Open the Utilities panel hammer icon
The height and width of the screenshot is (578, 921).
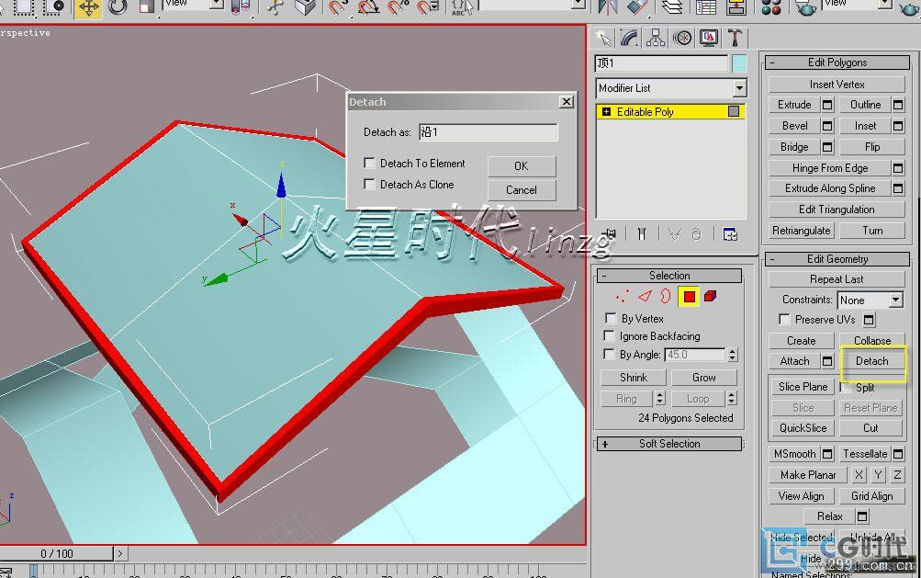tap(736, 38)
